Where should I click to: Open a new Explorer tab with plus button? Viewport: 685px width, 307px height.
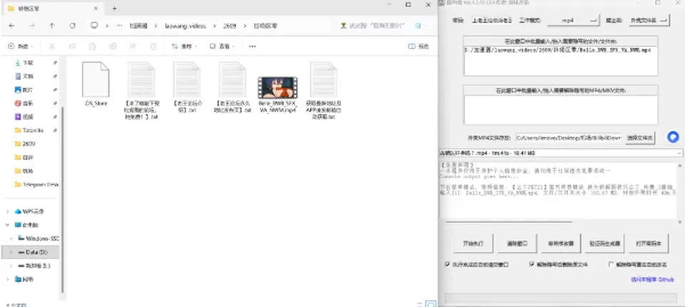click(114, 9)
